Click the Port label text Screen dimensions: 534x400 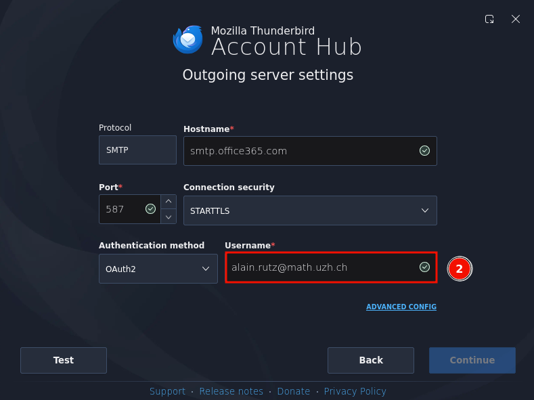coord(108,187)
